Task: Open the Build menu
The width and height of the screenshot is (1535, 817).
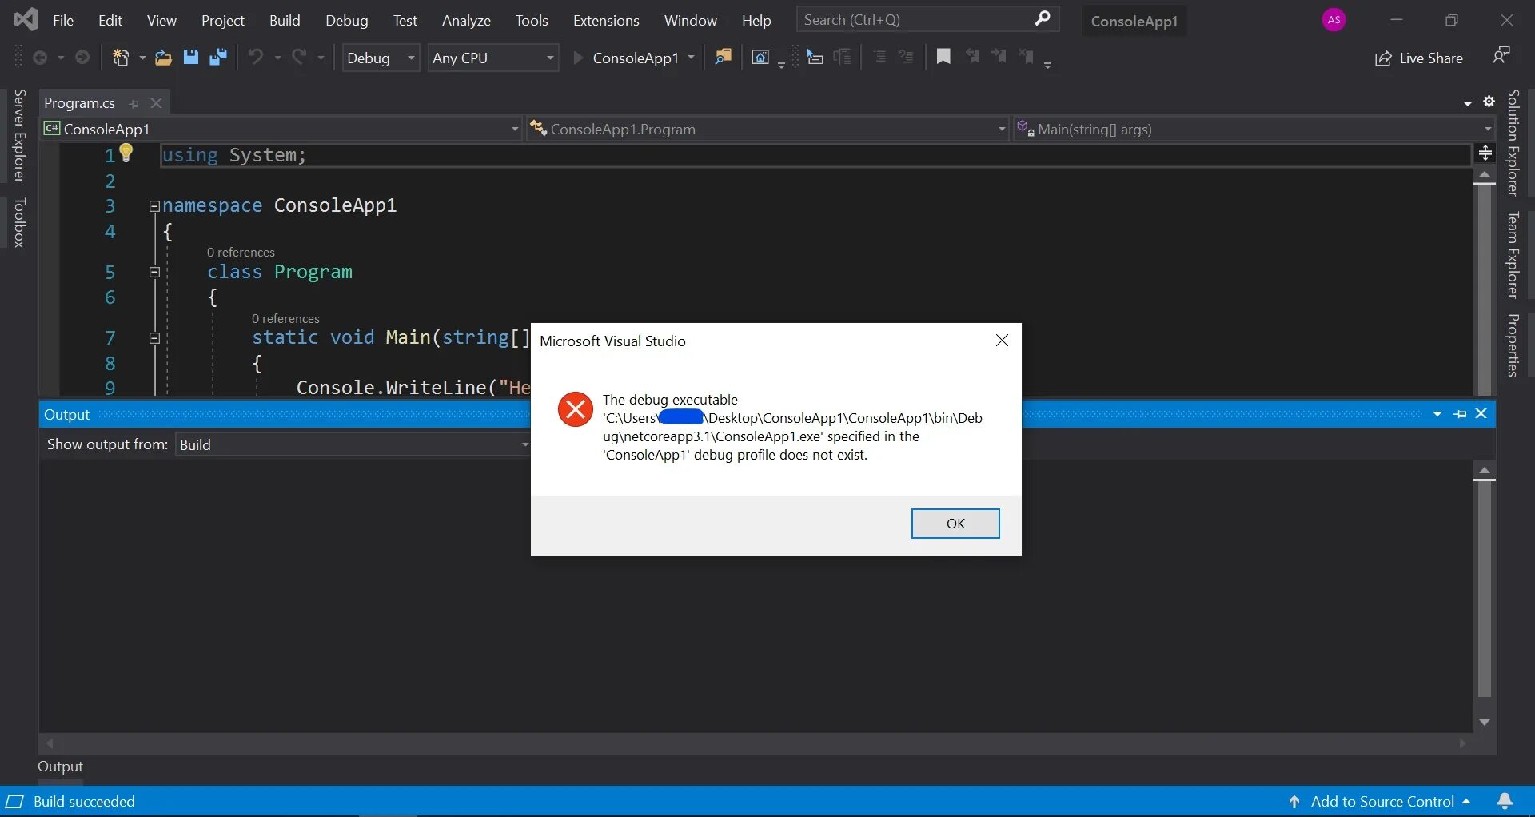Action: (285, 20)
